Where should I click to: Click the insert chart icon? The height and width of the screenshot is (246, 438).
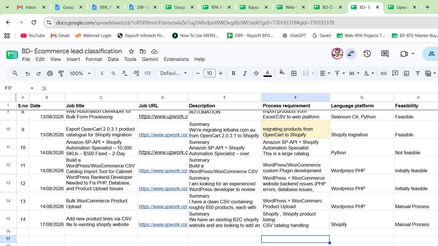[x=406, y=73]
